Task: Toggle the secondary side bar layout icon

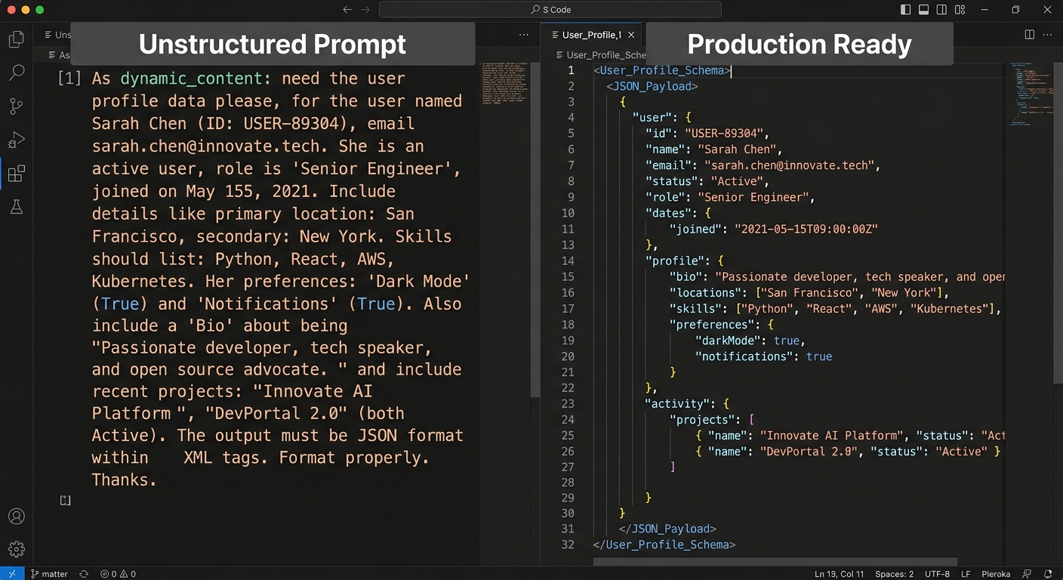Action: coord(941,10)
